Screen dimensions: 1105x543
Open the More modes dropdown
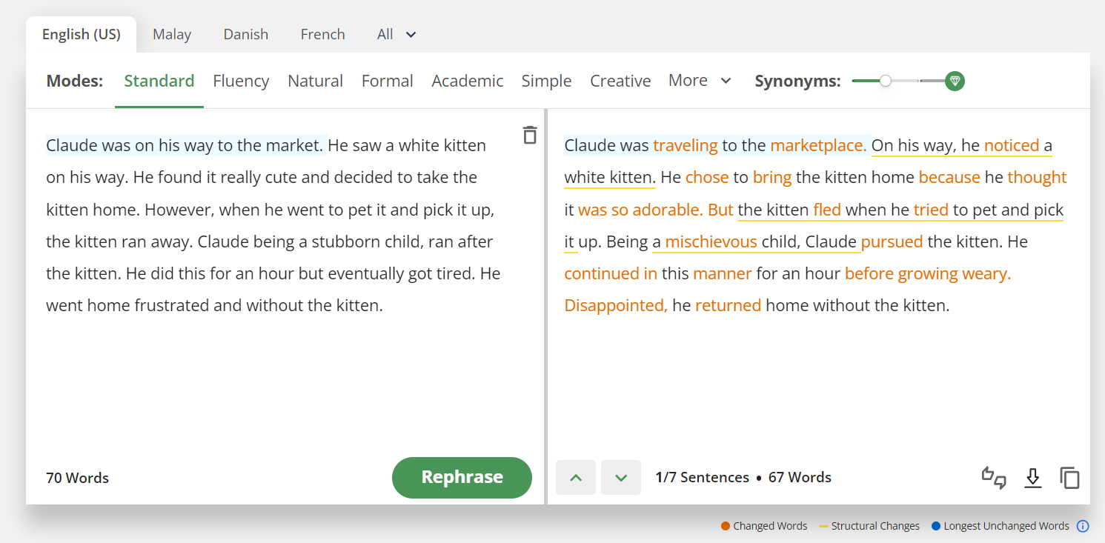700,81
